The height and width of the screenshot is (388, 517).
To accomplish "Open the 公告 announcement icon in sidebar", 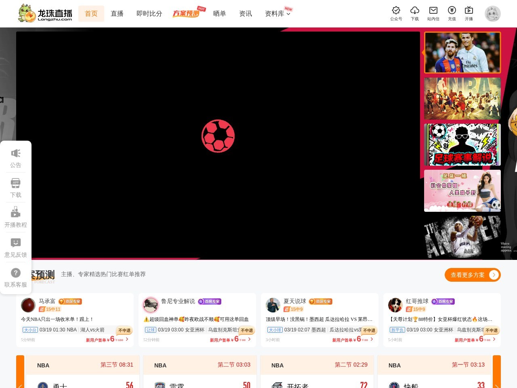I will tap(15, 153).
